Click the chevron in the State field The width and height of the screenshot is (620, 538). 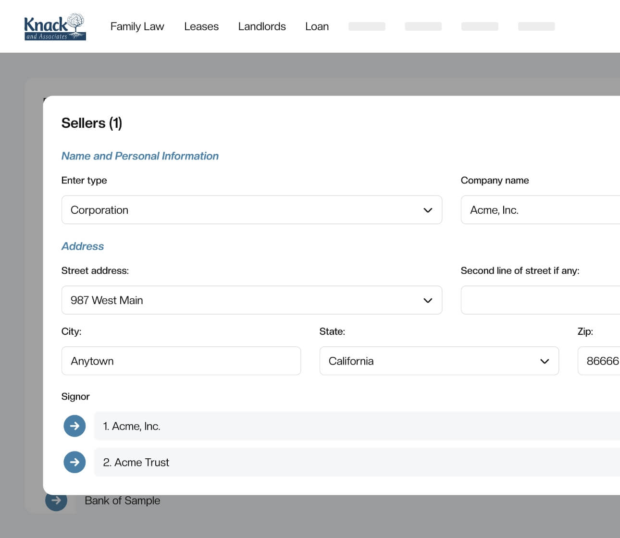tap(545, 361)
